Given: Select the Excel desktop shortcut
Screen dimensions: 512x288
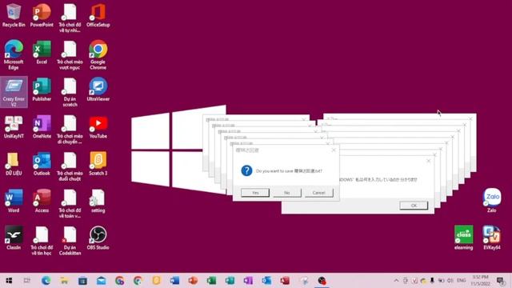Looking at the screenshot, I should click(x=42, y=52).
